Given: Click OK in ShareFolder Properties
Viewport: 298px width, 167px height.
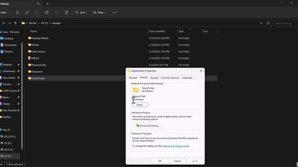Looking at the screenshot, I should point(160,161).
